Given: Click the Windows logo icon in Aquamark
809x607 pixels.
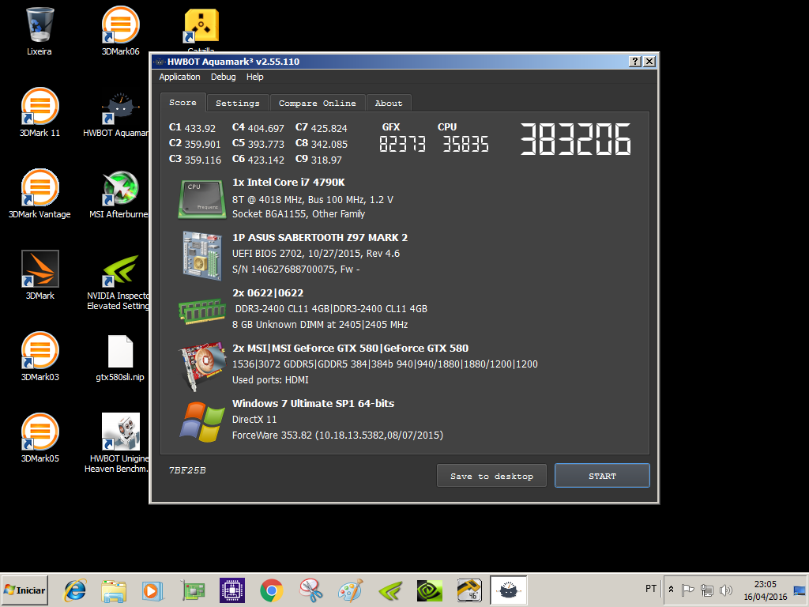Looking at the screenshot, I should (x=201, y=422).
